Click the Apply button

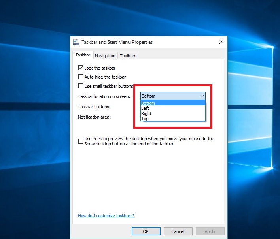tap(210, 231)
